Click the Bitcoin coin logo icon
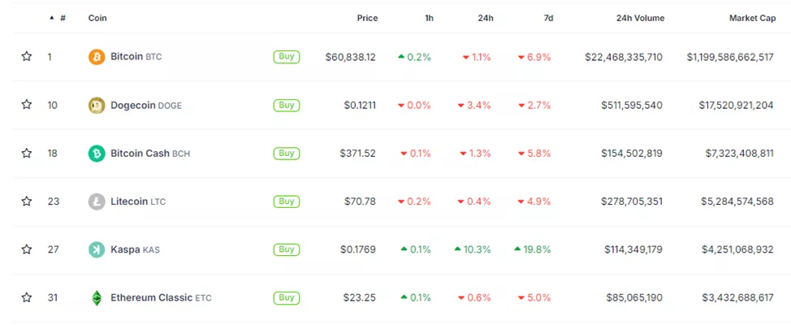Viewport: 791px width, 325px height. pyautogui.click(x=97, y=57)
